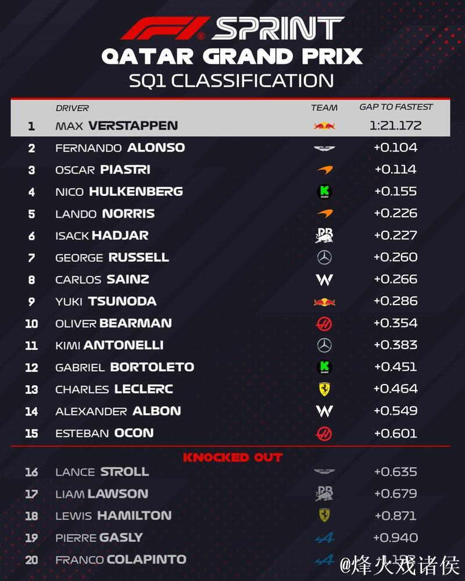Image resolution: width=465 pixels, height=581 pixels.
Task: Click Kick Sauber logo beside Nico Hulkenberg
Action: click(x=324, y=192)
